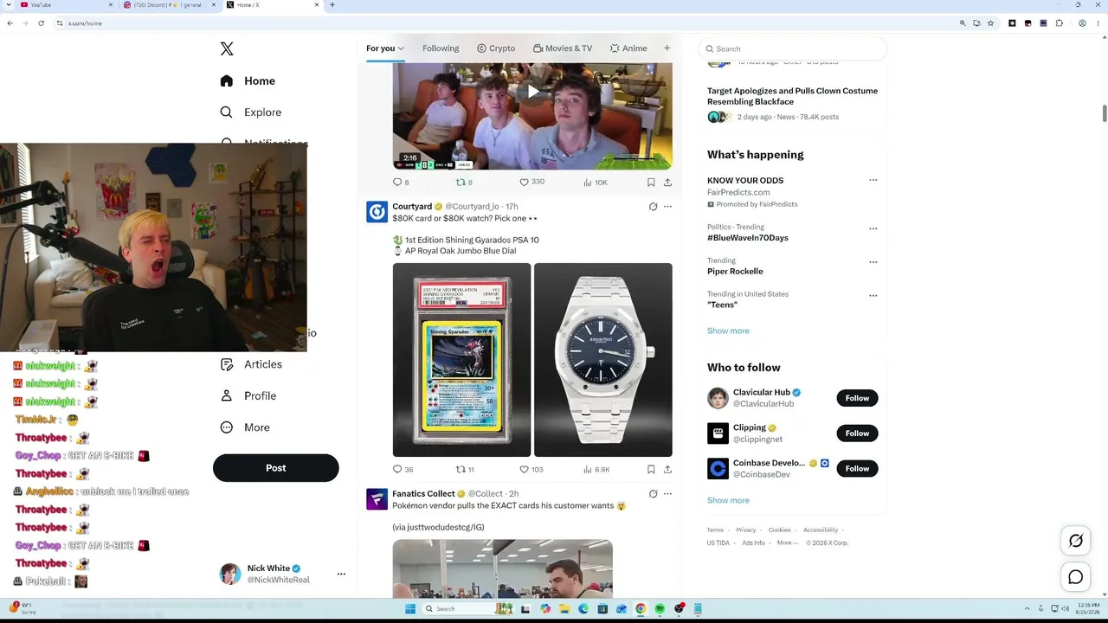Go to Home in the sidebar
The image size is (1108, 623).
click(248, 81)
